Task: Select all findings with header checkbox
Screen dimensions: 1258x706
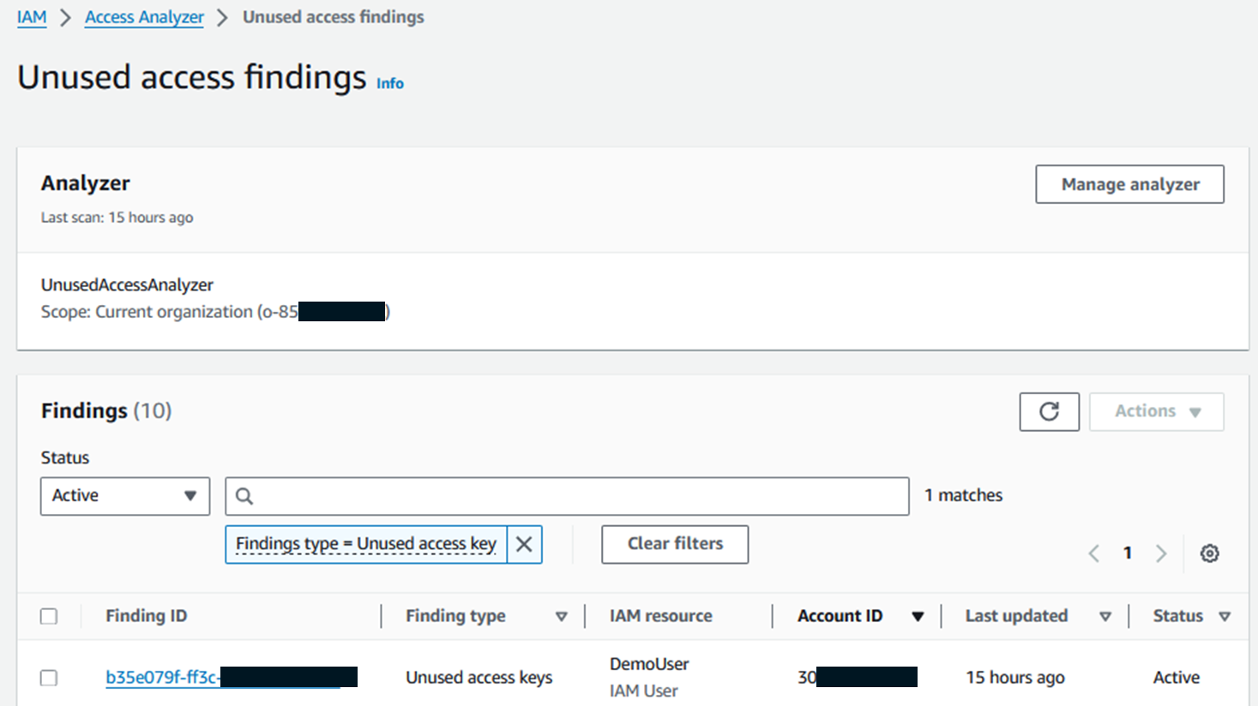Action: coord(49,616)
